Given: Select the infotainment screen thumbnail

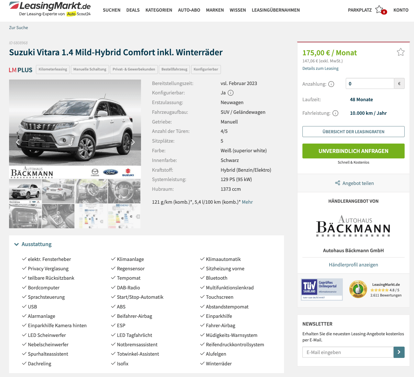Looking at the screenshot, I should pyautogui.click(x=25, y=216).
